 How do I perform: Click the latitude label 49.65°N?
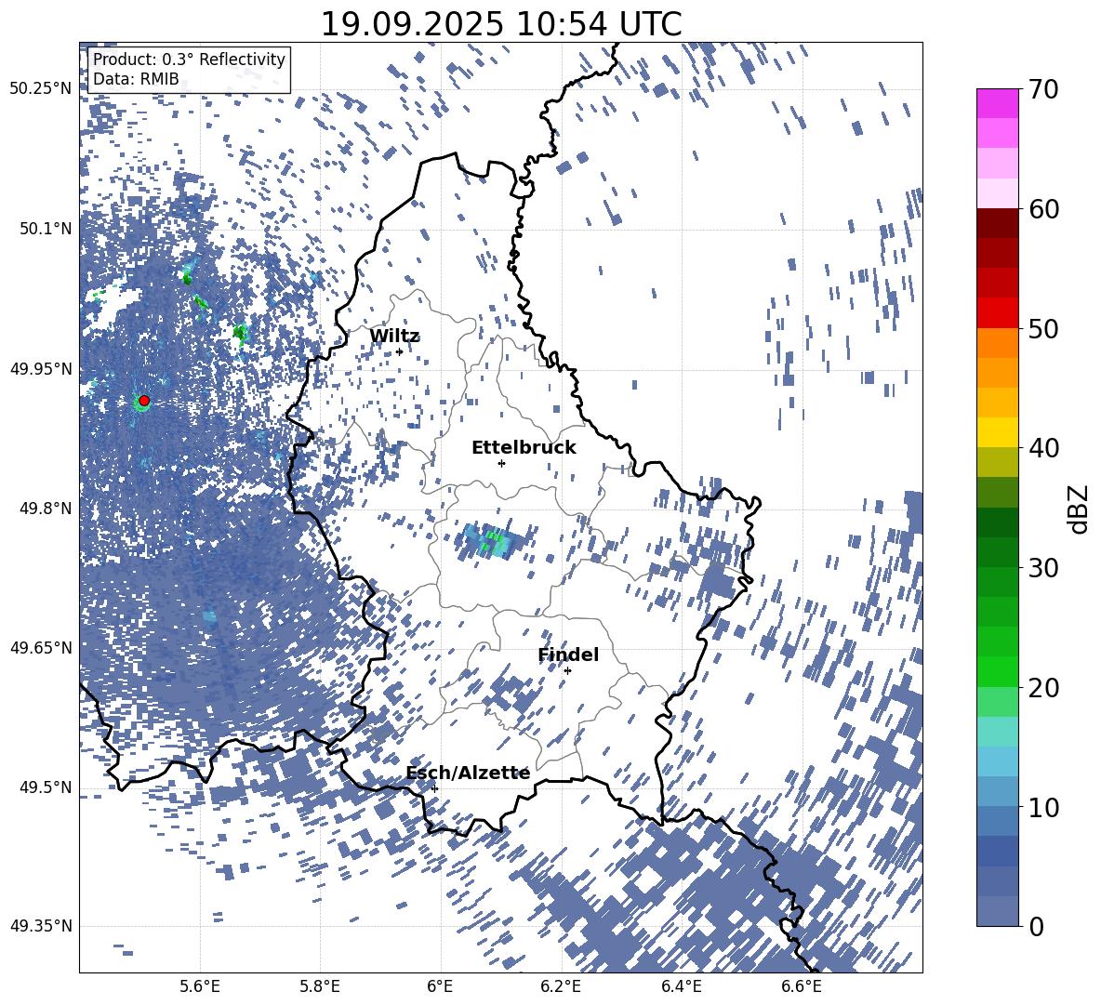tap(42, 647)
